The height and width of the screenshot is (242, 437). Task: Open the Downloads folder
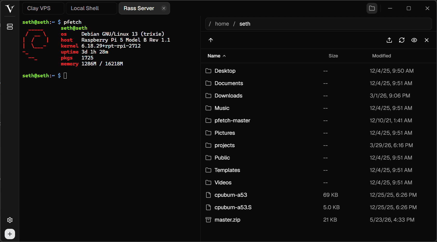pos(318,96)
